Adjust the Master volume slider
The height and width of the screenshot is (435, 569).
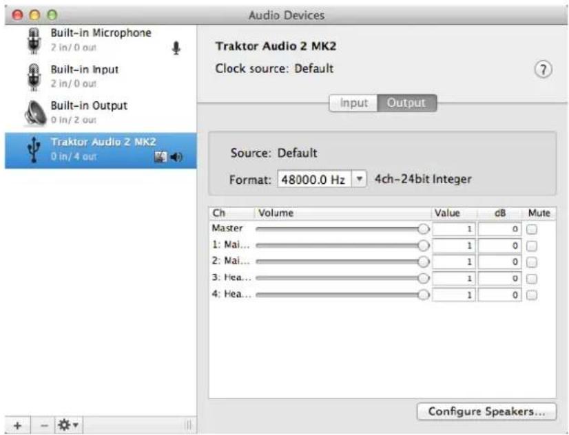tap(342, 229)
